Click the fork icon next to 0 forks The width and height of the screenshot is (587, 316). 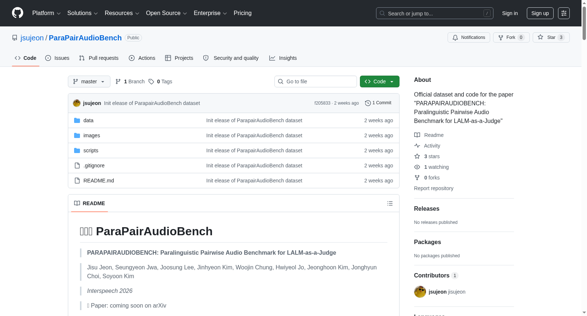417,178
